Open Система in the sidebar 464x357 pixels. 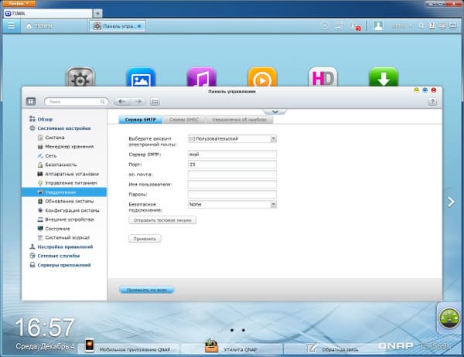(51, 138)
